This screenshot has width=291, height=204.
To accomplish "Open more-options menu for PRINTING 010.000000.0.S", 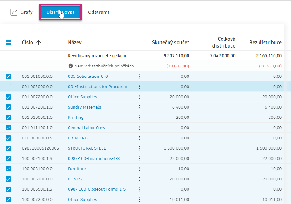I will 139,138.
